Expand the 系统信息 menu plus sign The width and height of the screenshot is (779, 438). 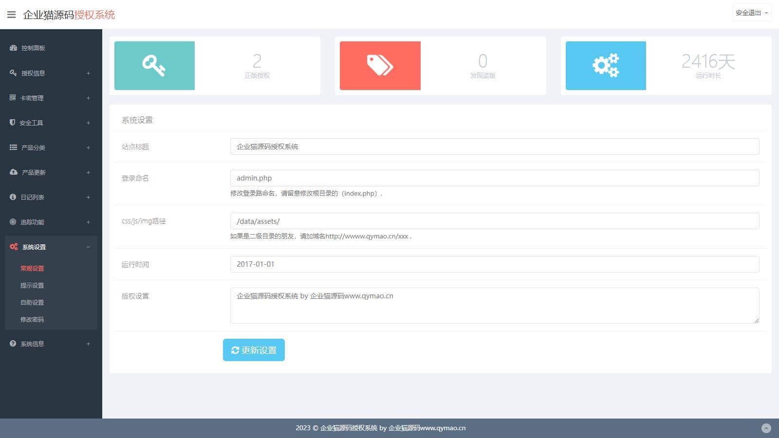click(x=88, y=344)
